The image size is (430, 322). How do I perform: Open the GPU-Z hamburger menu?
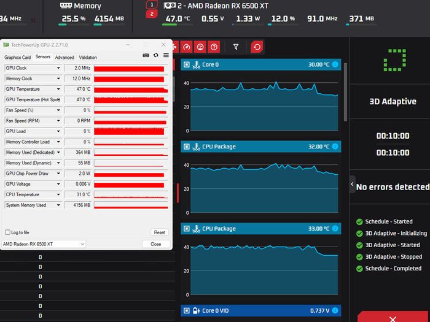[166, 55]
